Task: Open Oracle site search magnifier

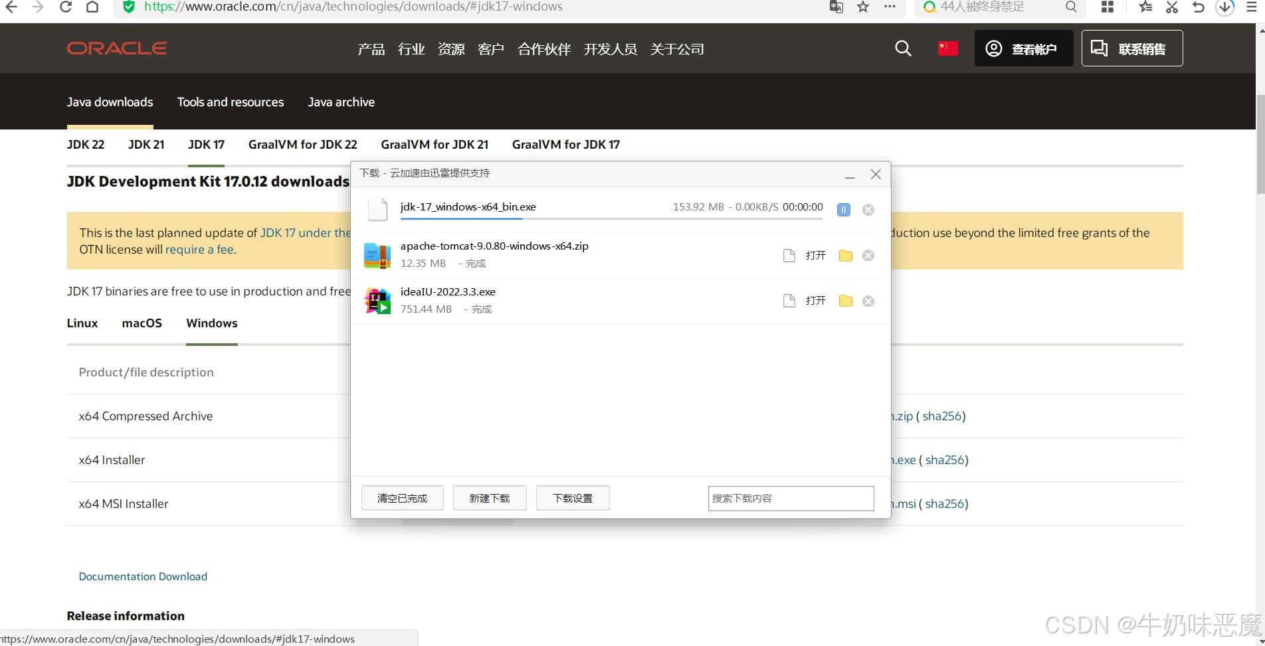Action: 903,48
